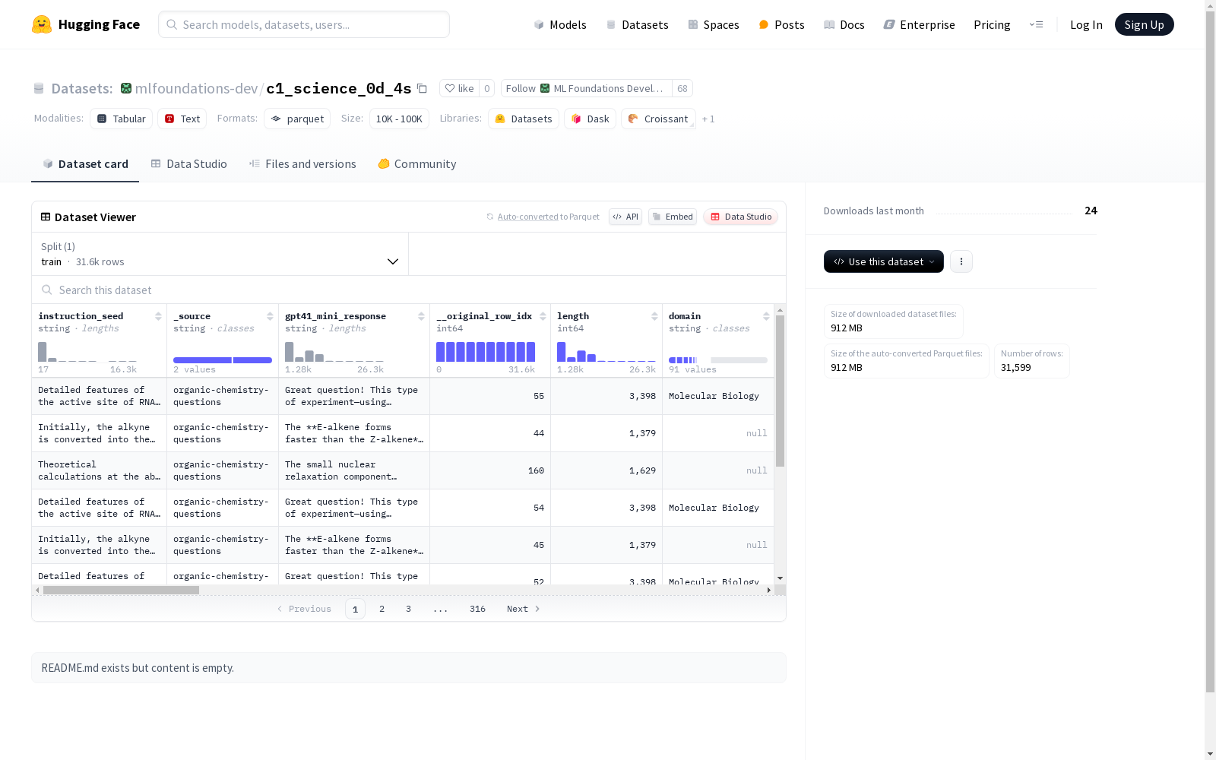Image resolution: width=1216 pixels, height=760 pixels.
Task: Go to Models in the top navigation
Action: (560, 24)
